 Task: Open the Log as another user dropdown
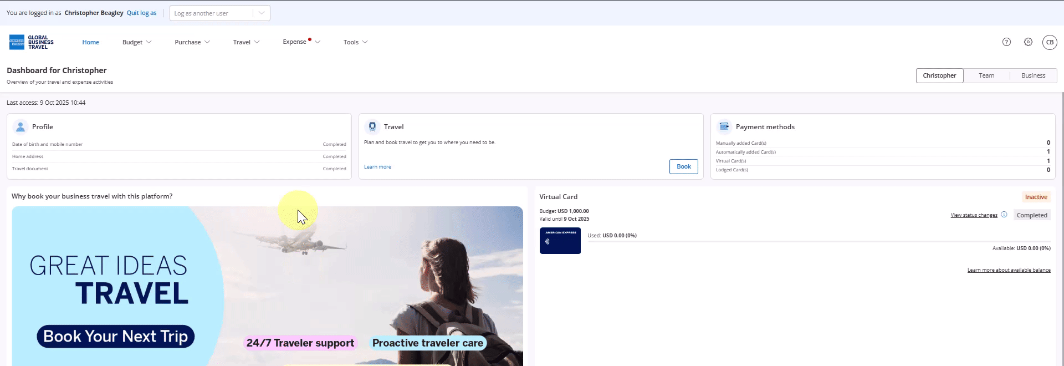(x=220, y=13)
